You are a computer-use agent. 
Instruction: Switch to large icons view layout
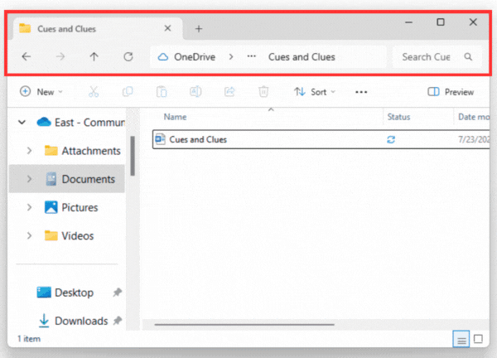pos(481,340)
